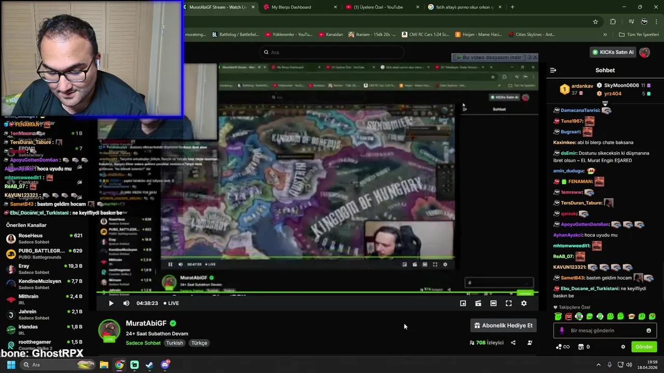Open the MuratAbiGF channel avatar
This screenshot has height=373, width=664.
click(x=109, y=331)
